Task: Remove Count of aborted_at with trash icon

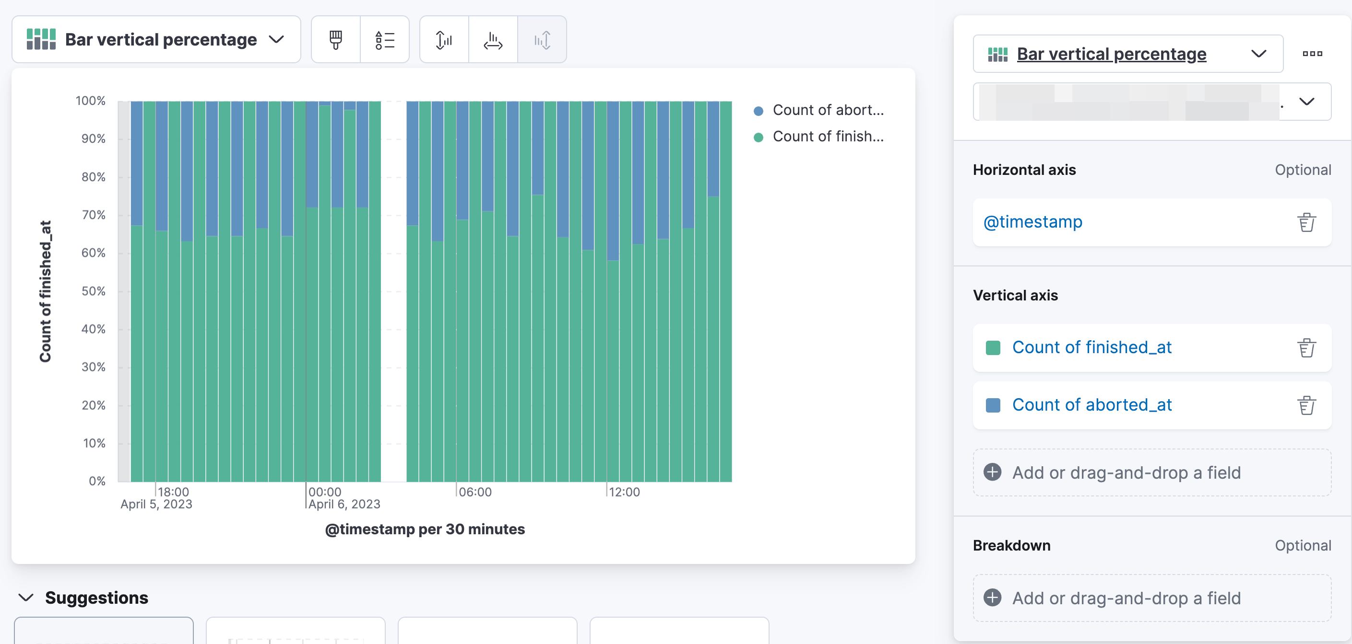Action: click(x=1306, y=405)
